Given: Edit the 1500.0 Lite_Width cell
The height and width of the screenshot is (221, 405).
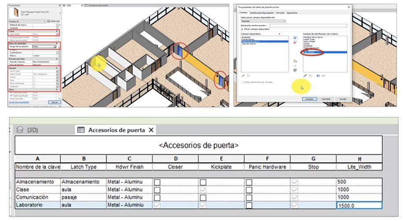Looking at the screenshot, I should coord(359,206).
